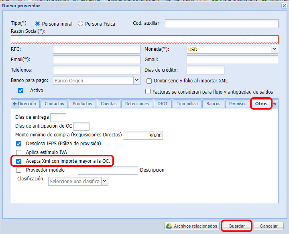Open the Retenciones tab

137,104
